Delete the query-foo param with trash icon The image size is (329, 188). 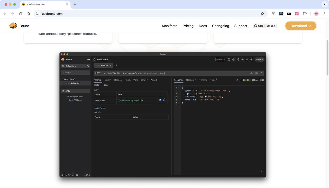point(164,100)
